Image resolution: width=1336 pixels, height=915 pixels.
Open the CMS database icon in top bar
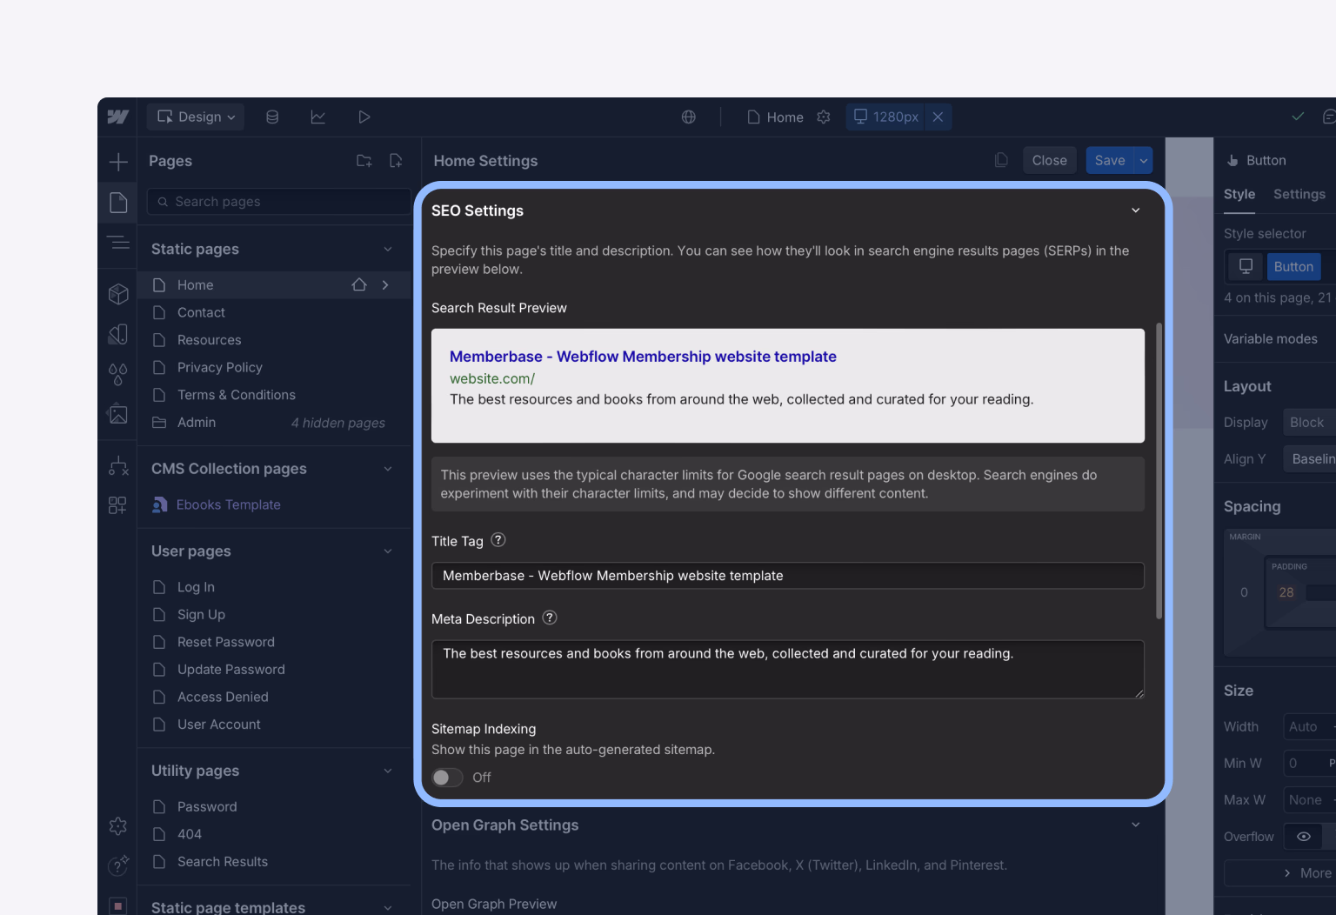[272, 117]
